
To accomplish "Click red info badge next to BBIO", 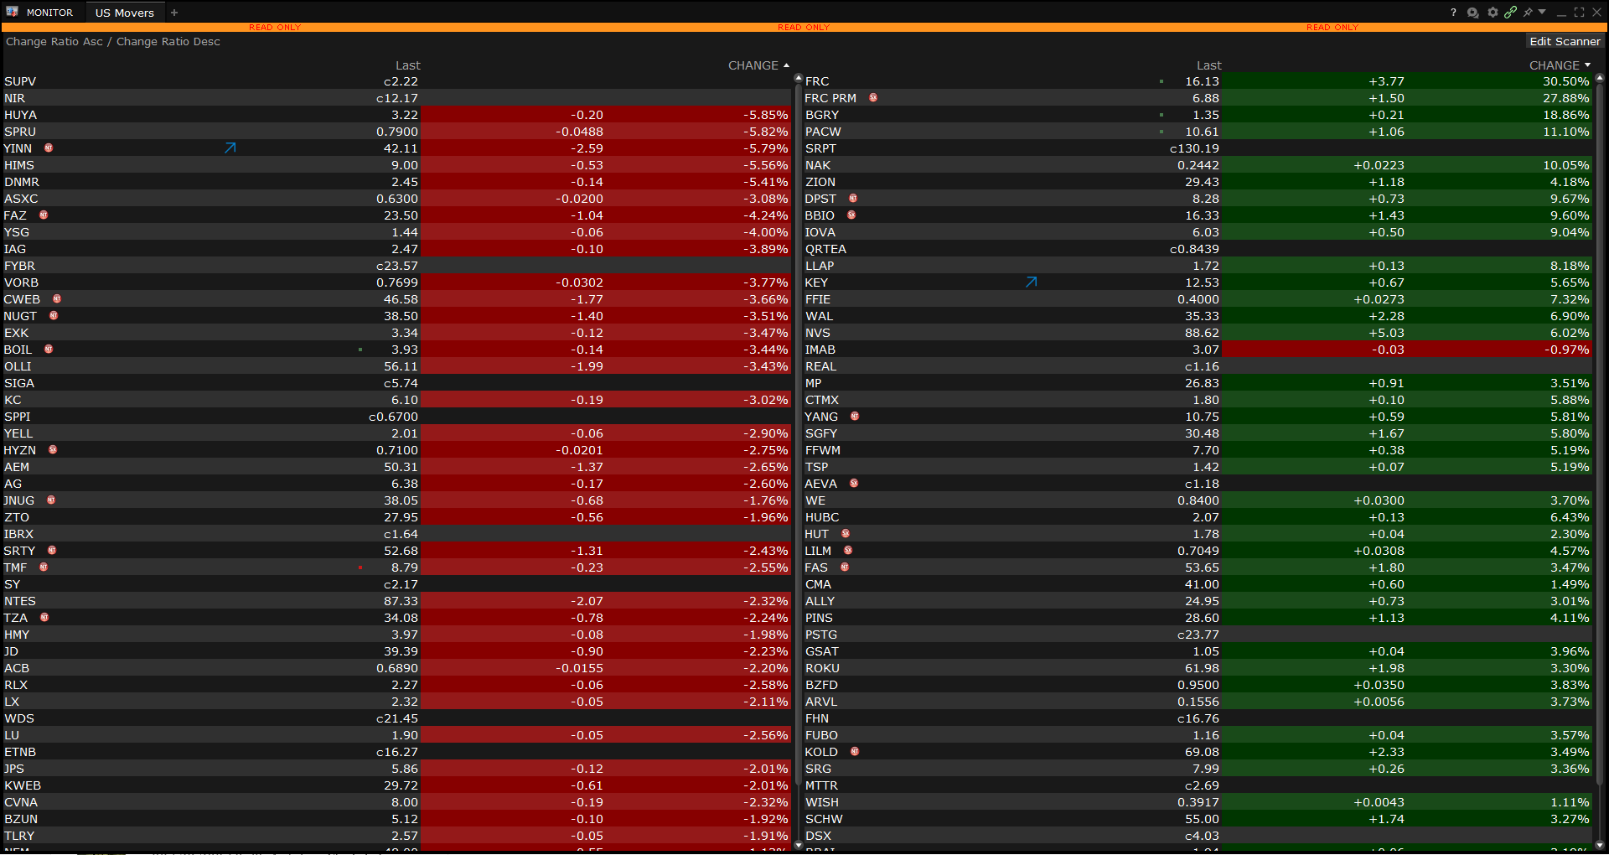I will point(851,215).
